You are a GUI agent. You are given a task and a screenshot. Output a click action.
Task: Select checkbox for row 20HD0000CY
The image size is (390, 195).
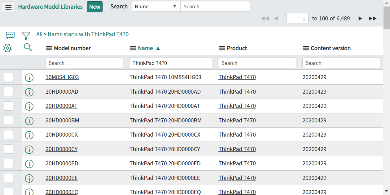click(x=8, y=149)
